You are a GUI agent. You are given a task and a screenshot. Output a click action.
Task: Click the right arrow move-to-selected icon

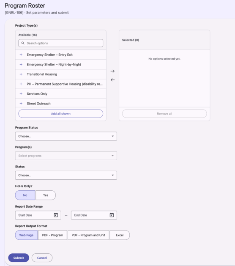[112, 71]
